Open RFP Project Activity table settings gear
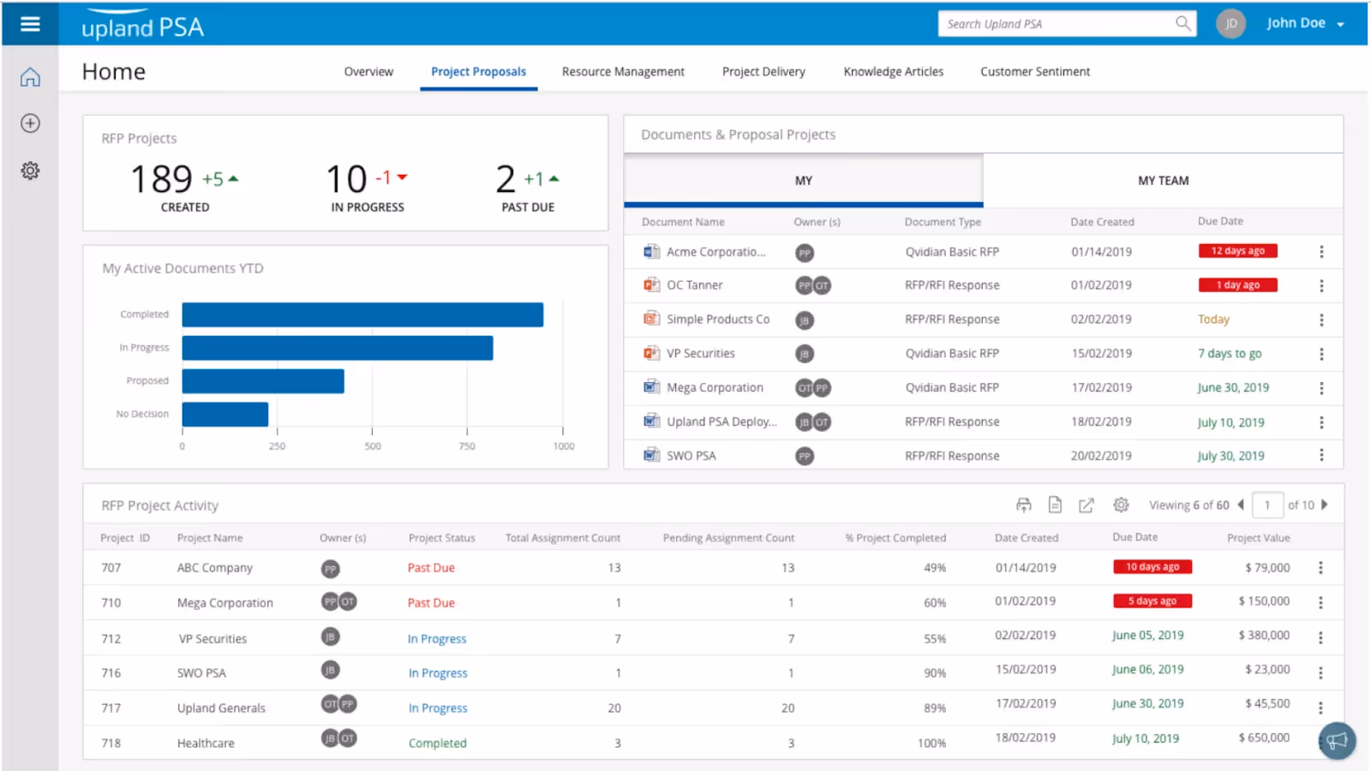This screenshot has width=1371, height=771. click(1121, 505)
